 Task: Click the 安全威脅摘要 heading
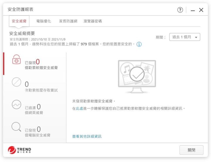tap(22, 34)
